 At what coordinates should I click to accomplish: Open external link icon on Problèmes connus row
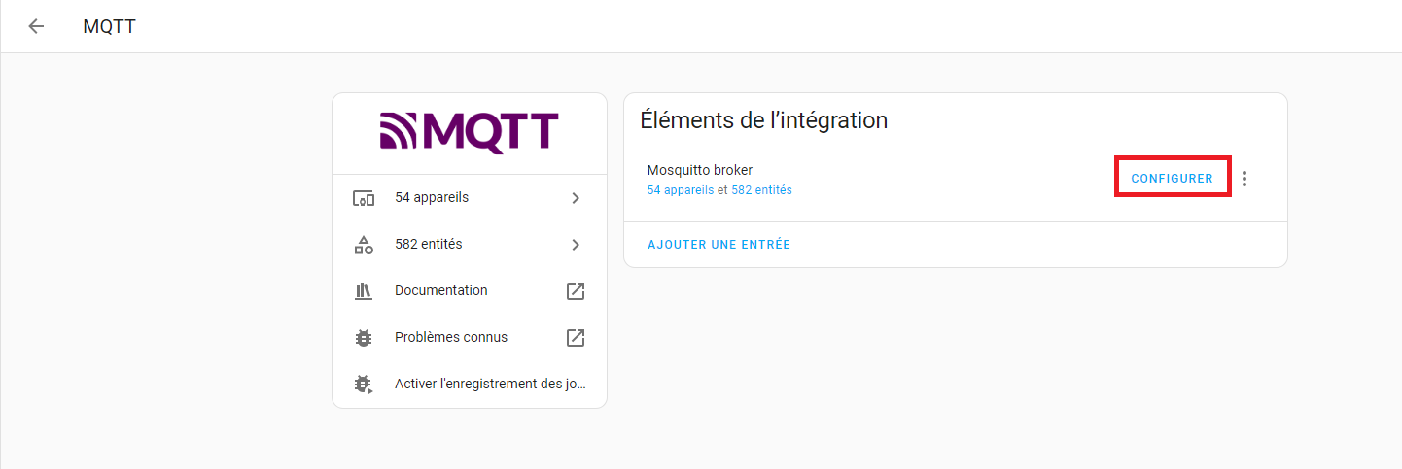[576, 338]
